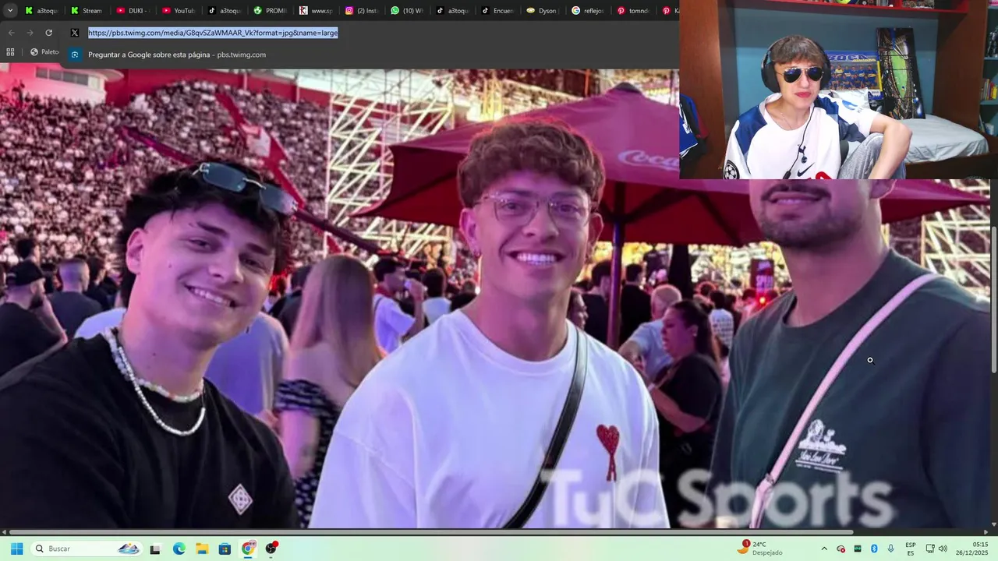
Task: Change the ESP ES input language
Action: (911, 549)
